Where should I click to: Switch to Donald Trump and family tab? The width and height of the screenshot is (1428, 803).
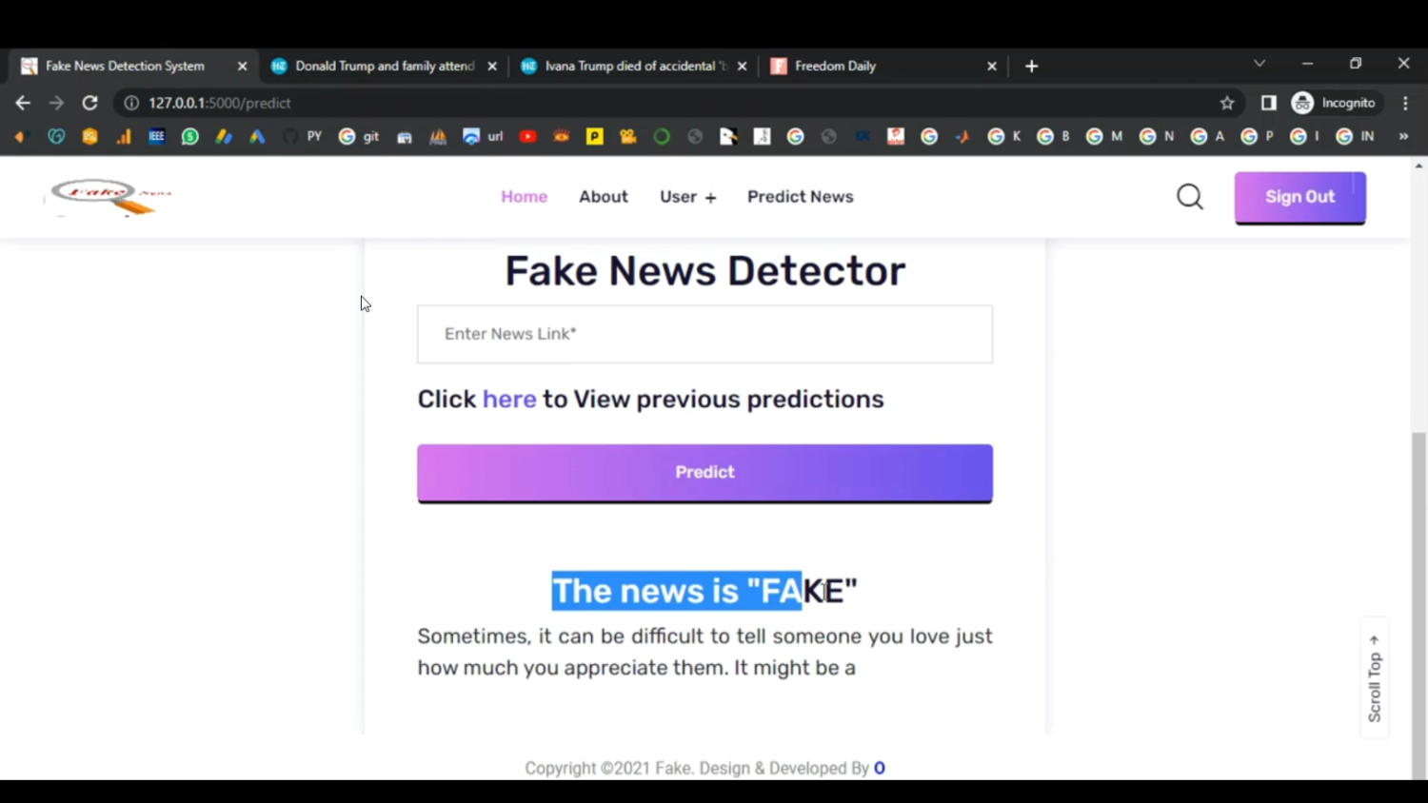[385, 66]
